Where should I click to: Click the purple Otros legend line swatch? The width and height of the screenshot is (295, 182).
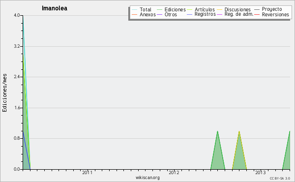159,14
